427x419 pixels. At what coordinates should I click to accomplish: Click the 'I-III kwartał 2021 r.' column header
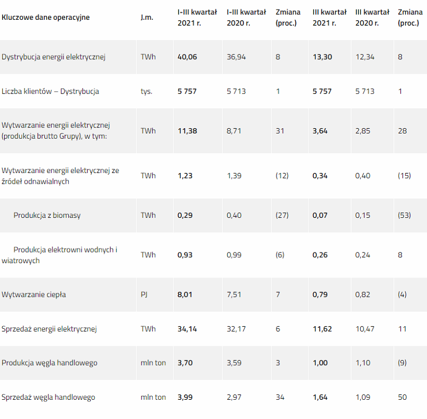click(197, 18)
